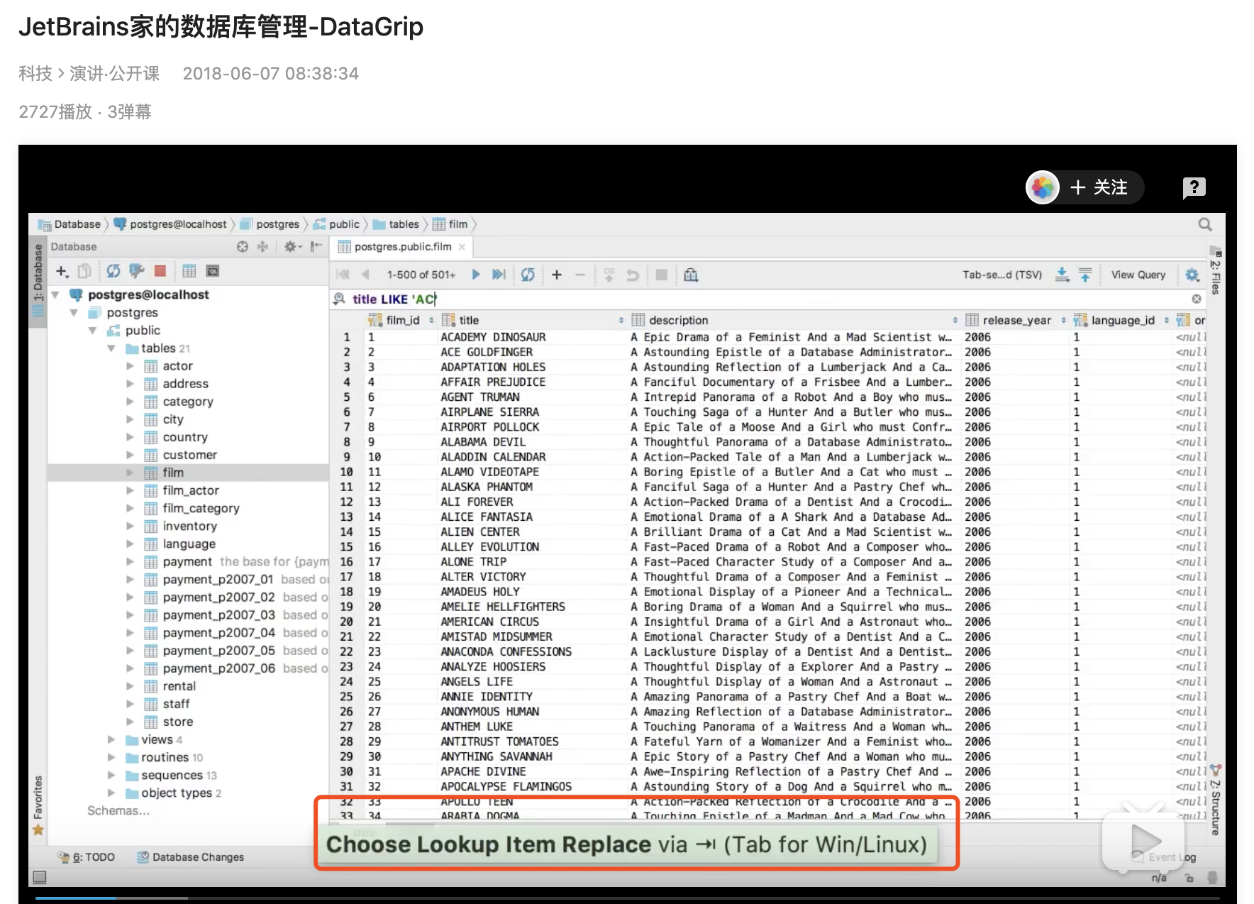The image size is (1254, 904).
Task: Click the search magnifier in the navigation bar
Action: point(1204,224)
